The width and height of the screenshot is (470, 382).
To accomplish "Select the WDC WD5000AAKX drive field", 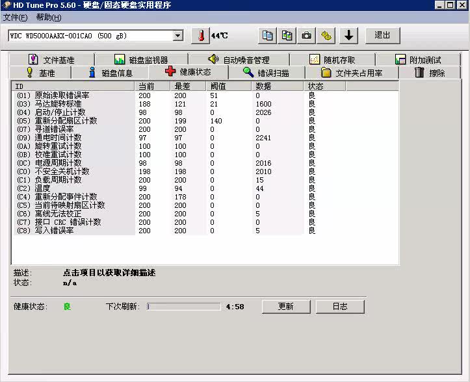I will [96, 36].
